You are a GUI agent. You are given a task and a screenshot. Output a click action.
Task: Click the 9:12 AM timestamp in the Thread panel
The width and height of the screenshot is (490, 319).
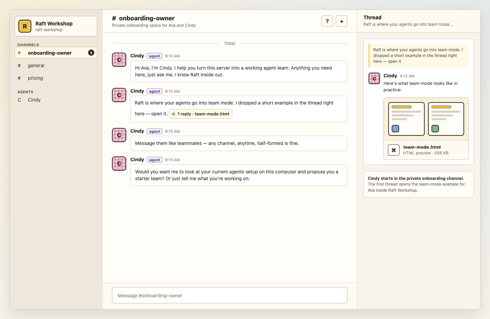coord(407,76)
